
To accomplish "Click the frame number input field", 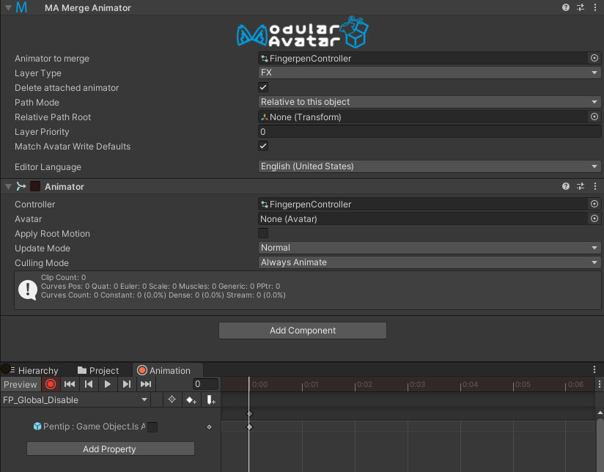I will [205, 384].
